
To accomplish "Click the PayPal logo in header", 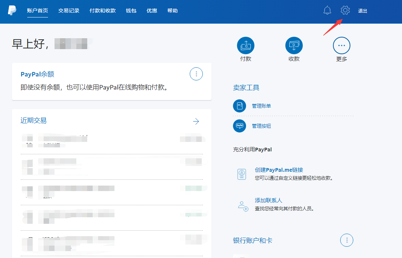I will pyautogui.click(x=12, y=11).
